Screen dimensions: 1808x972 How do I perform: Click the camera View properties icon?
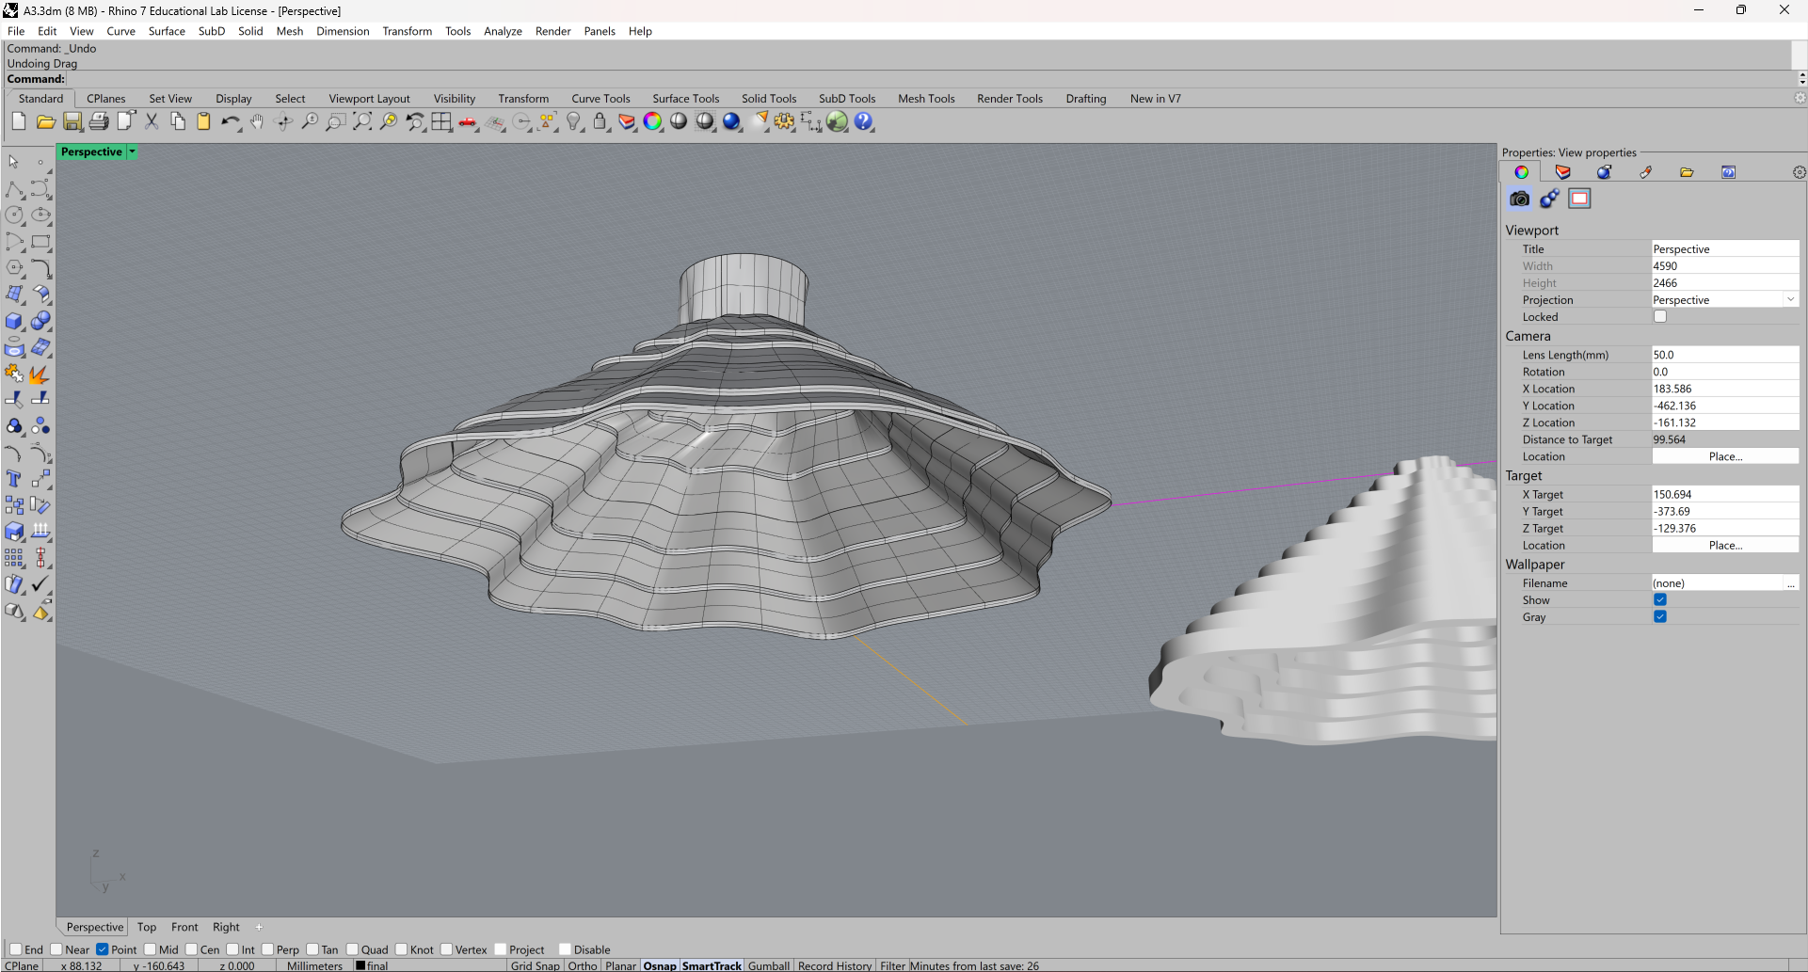(x=1519, y=199)
